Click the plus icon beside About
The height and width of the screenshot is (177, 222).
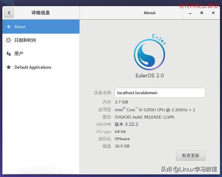(x=9, y=27)
